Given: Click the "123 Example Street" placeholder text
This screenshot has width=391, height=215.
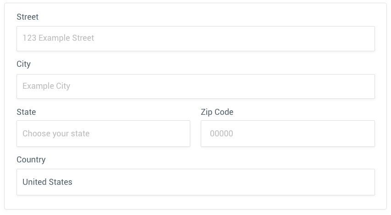Looking at the screenshot, I should pos(58,38).
